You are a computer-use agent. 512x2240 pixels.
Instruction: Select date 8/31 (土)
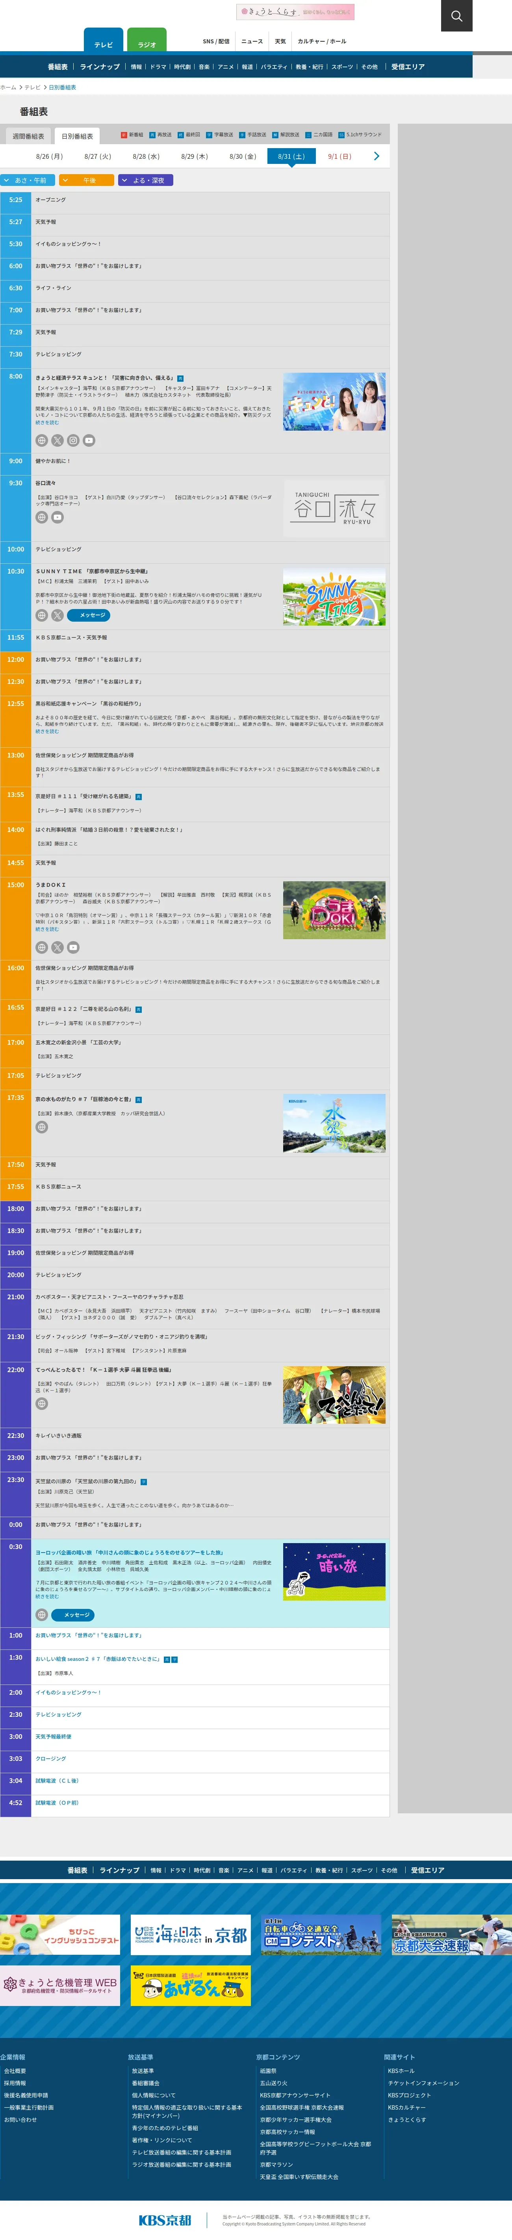pyautogui.click(x=291, y=156)
